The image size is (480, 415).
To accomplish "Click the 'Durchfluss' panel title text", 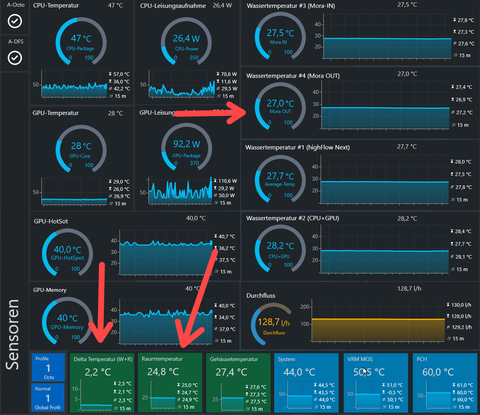I will (x=261, y=296).
